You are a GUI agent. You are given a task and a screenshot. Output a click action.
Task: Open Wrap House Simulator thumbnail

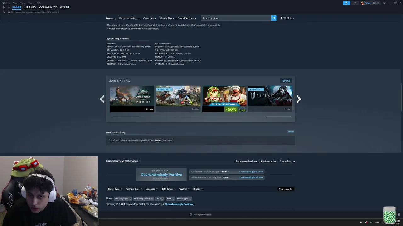[x=224, y=99]
